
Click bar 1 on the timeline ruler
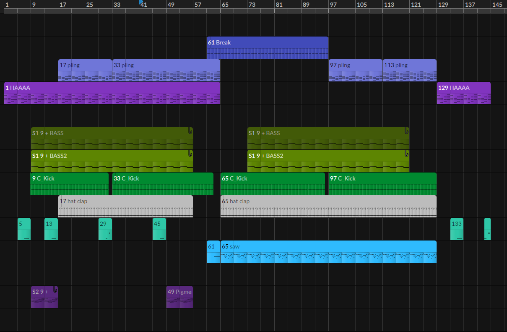(x=7, y=5)
